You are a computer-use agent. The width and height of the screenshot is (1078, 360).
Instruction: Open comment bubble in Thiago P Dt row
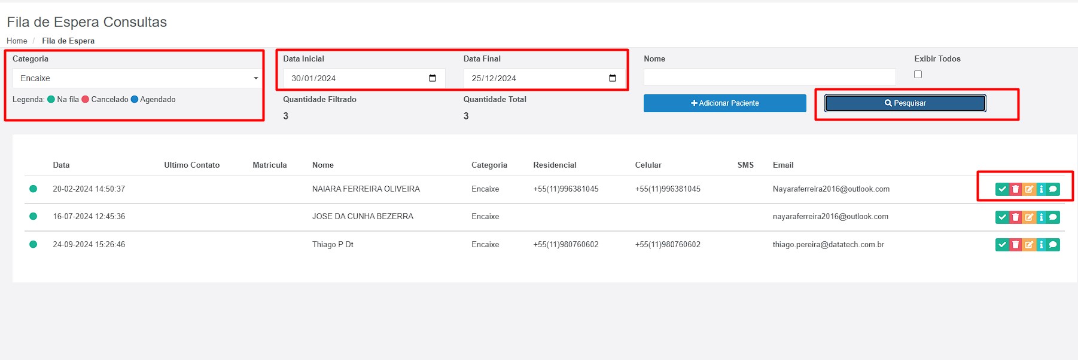[1053, 245]
